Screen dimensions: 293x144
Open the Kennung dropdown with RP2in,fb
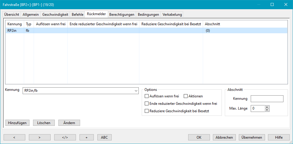pos(136,91)
